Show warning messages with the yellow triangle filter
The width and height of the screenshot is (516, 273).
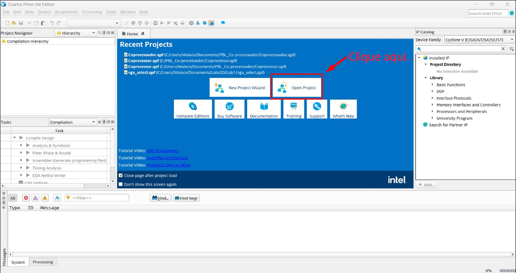click(45, 198)
